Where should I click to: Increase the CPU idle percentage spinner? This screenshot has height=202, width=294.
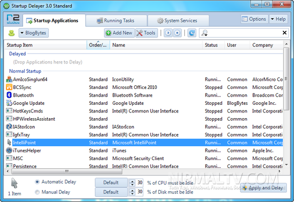132,181
